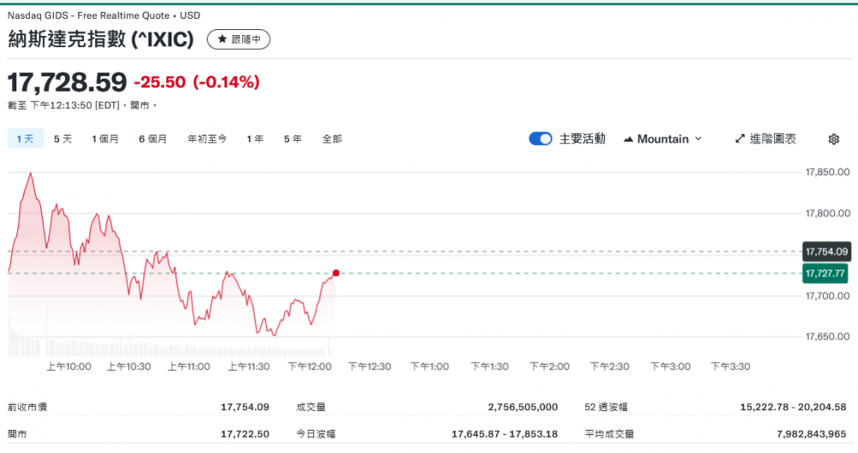Viewport: 858px width, 453px height.
Task: Click the green 17,727.77 current price label
Action: pos(825,273)
